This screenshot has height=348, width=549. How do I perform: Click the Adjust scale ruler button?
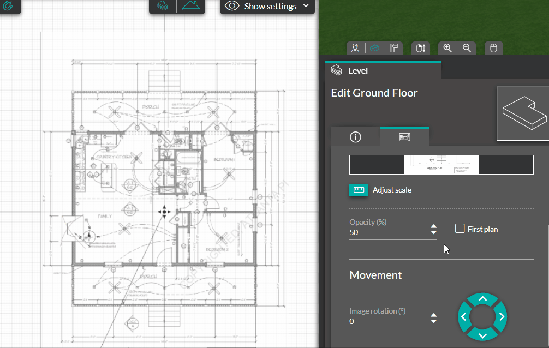click(359, 190)
